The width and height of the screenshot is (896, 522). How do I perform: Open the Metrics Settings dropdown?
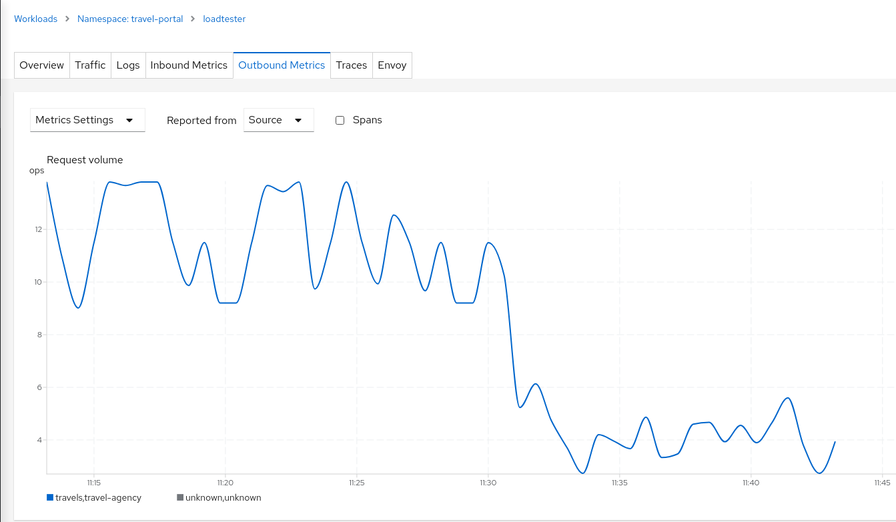tap(87, 120)
